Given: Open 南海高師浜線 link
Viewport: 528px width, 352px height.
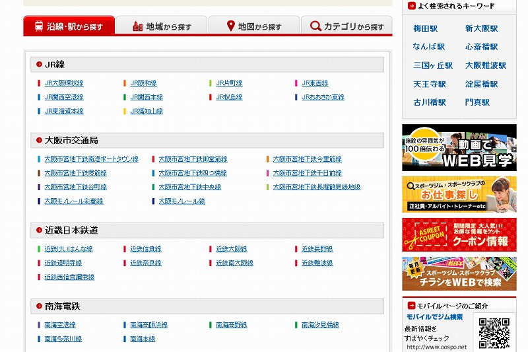Looking at the screenshot, I should (149, 325).
